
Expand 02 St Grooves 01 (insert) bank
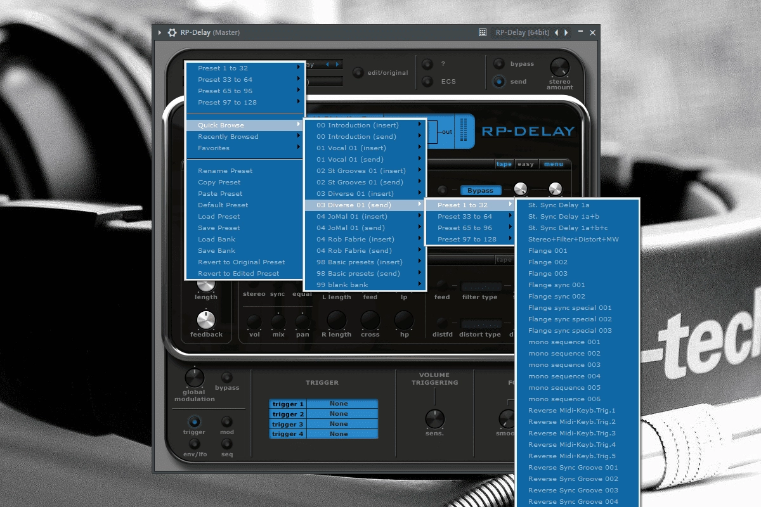[x=365, y=170]
